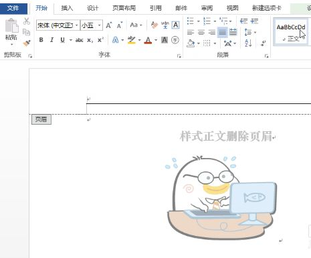Click Decrease Indent icon
Image resolution: width=311 pixels, height=258 pixels.
point(243,21)
